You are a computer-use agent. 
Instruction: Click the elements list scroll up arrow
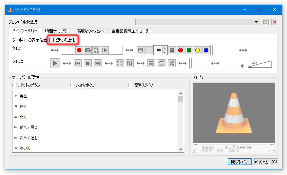(181, 93)
